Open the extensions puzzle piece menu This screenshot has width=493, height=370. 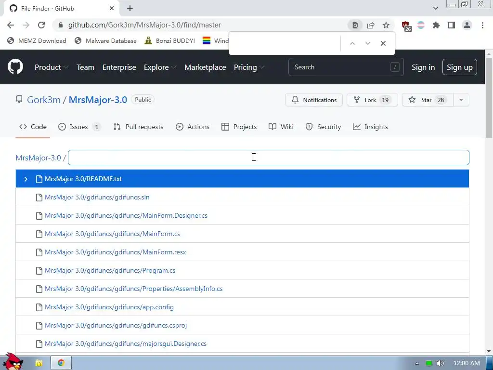tap(436, 25)
